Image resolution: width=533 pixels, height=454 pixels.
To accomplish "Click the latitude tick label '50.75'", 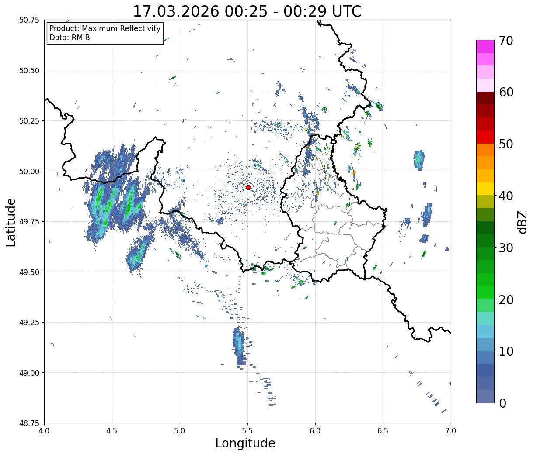I will 29,20.
